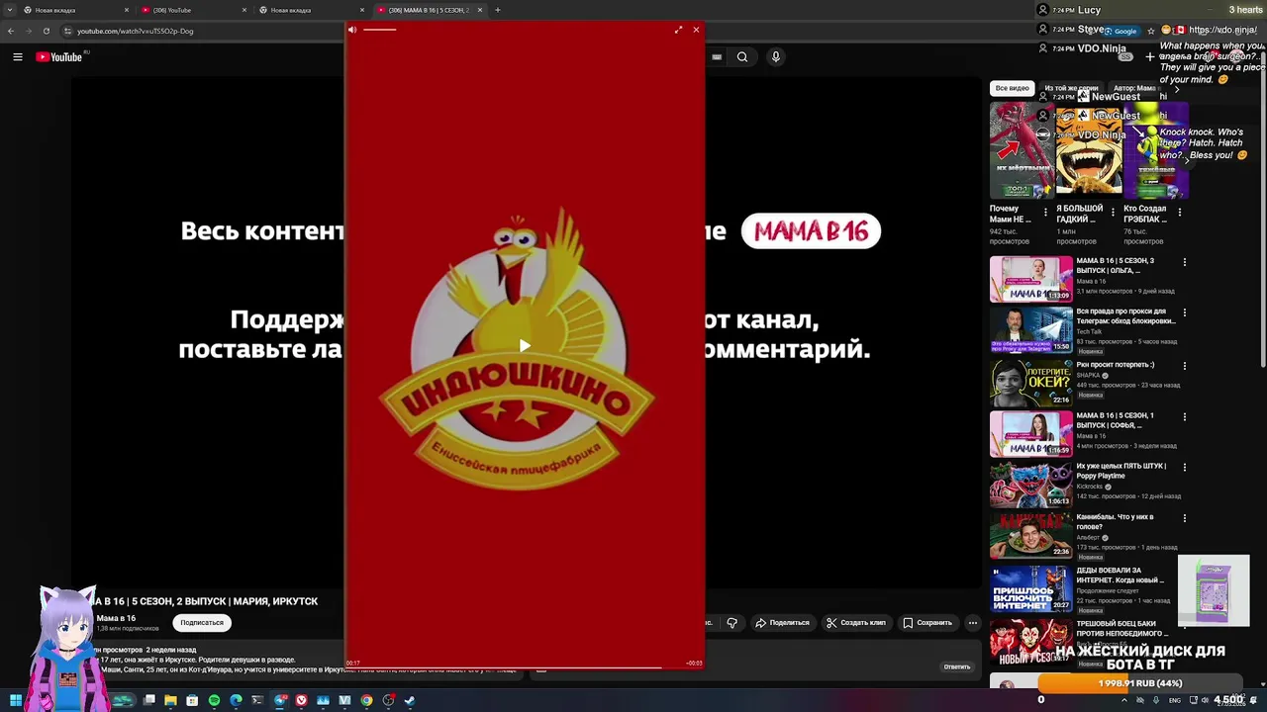Image resolution: width=1267 pixels, height=712 pixels.
Task: Open Google Chrome from the taskbar
Action: pos(366,700)
